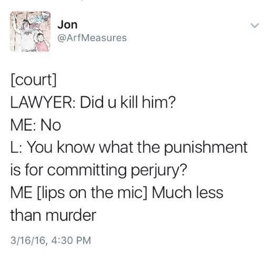Click the 'LAWYER: Did u kill him?' line
The height and width of the screenshot is (256, 264).
93,102
